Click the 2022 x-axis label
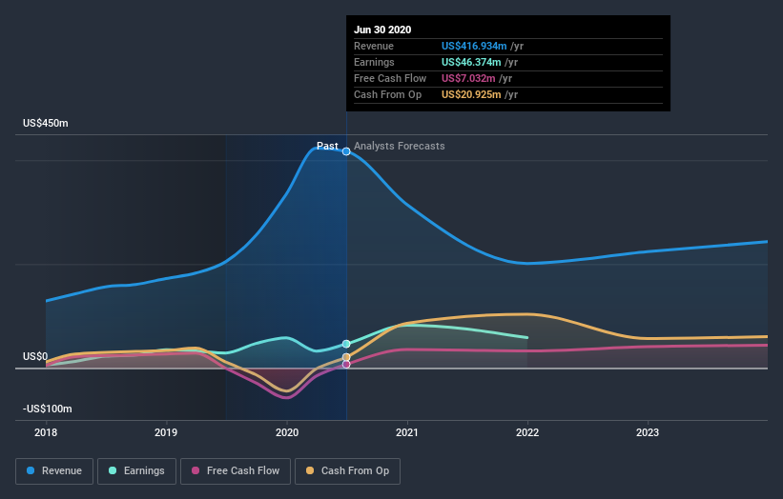 pyautogui.click(x=527, y=432)
